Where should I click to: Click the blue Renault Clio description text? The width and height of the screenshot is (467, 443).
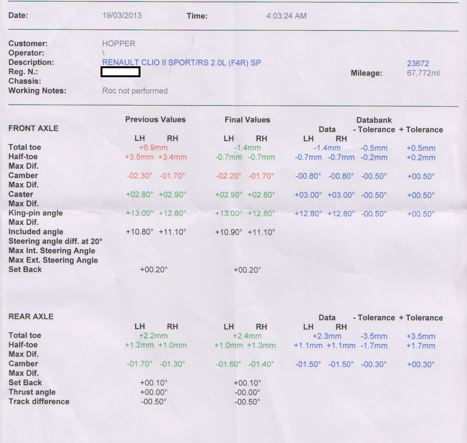click(182, 63)
